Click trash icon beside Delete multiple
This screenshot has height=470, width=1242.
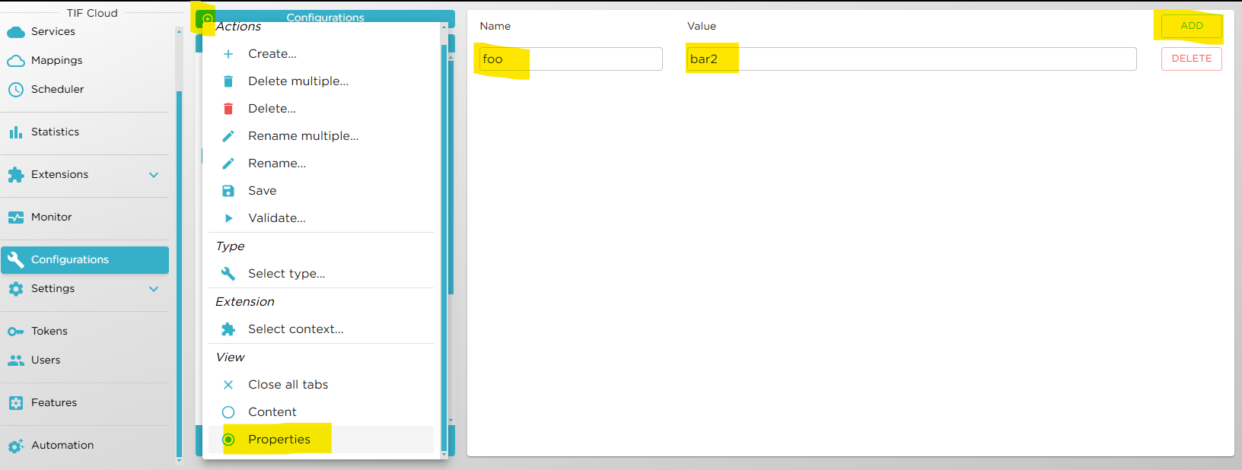(x=228, y=81)
